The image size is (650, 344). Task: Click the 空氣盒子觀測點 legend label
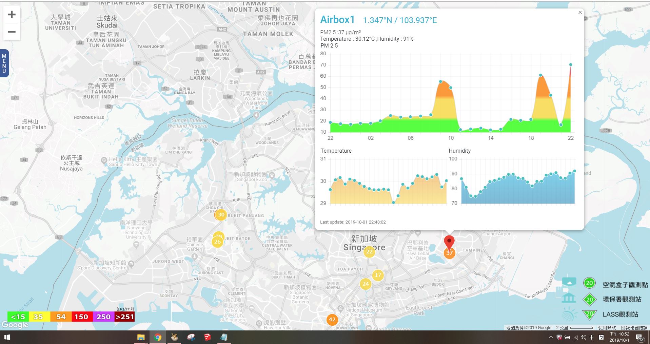click(x=625, y=285)
